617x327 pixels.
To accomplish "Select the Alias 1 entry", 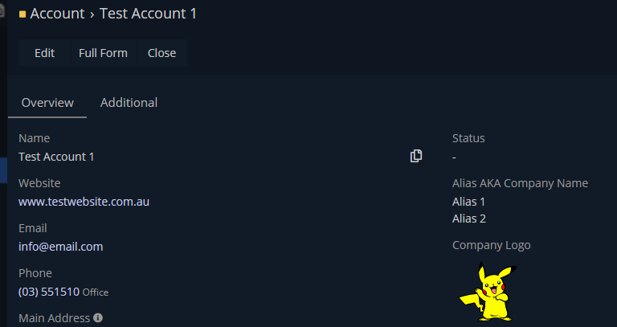I will point(468,202).
